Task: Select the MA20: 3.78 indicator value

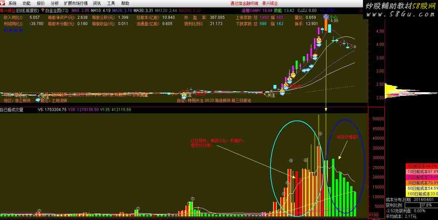Action: pyautogui.click(x=122, y=11)
